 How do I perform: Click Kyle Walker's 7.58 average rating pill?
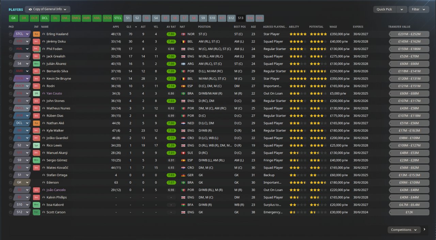(x=171, y=131)
